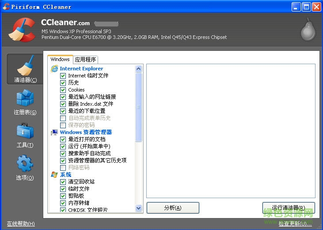Click the cleaner list scrollbar thumb

(x=139, y=107)
